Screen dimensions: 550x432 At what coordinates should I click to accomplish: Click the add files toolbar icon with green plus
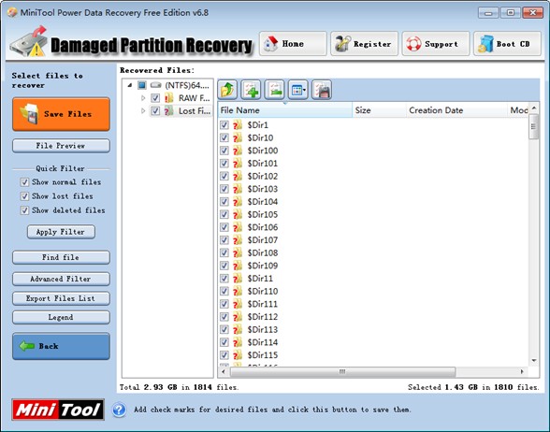pyautogui.click(x=251, y=90)
